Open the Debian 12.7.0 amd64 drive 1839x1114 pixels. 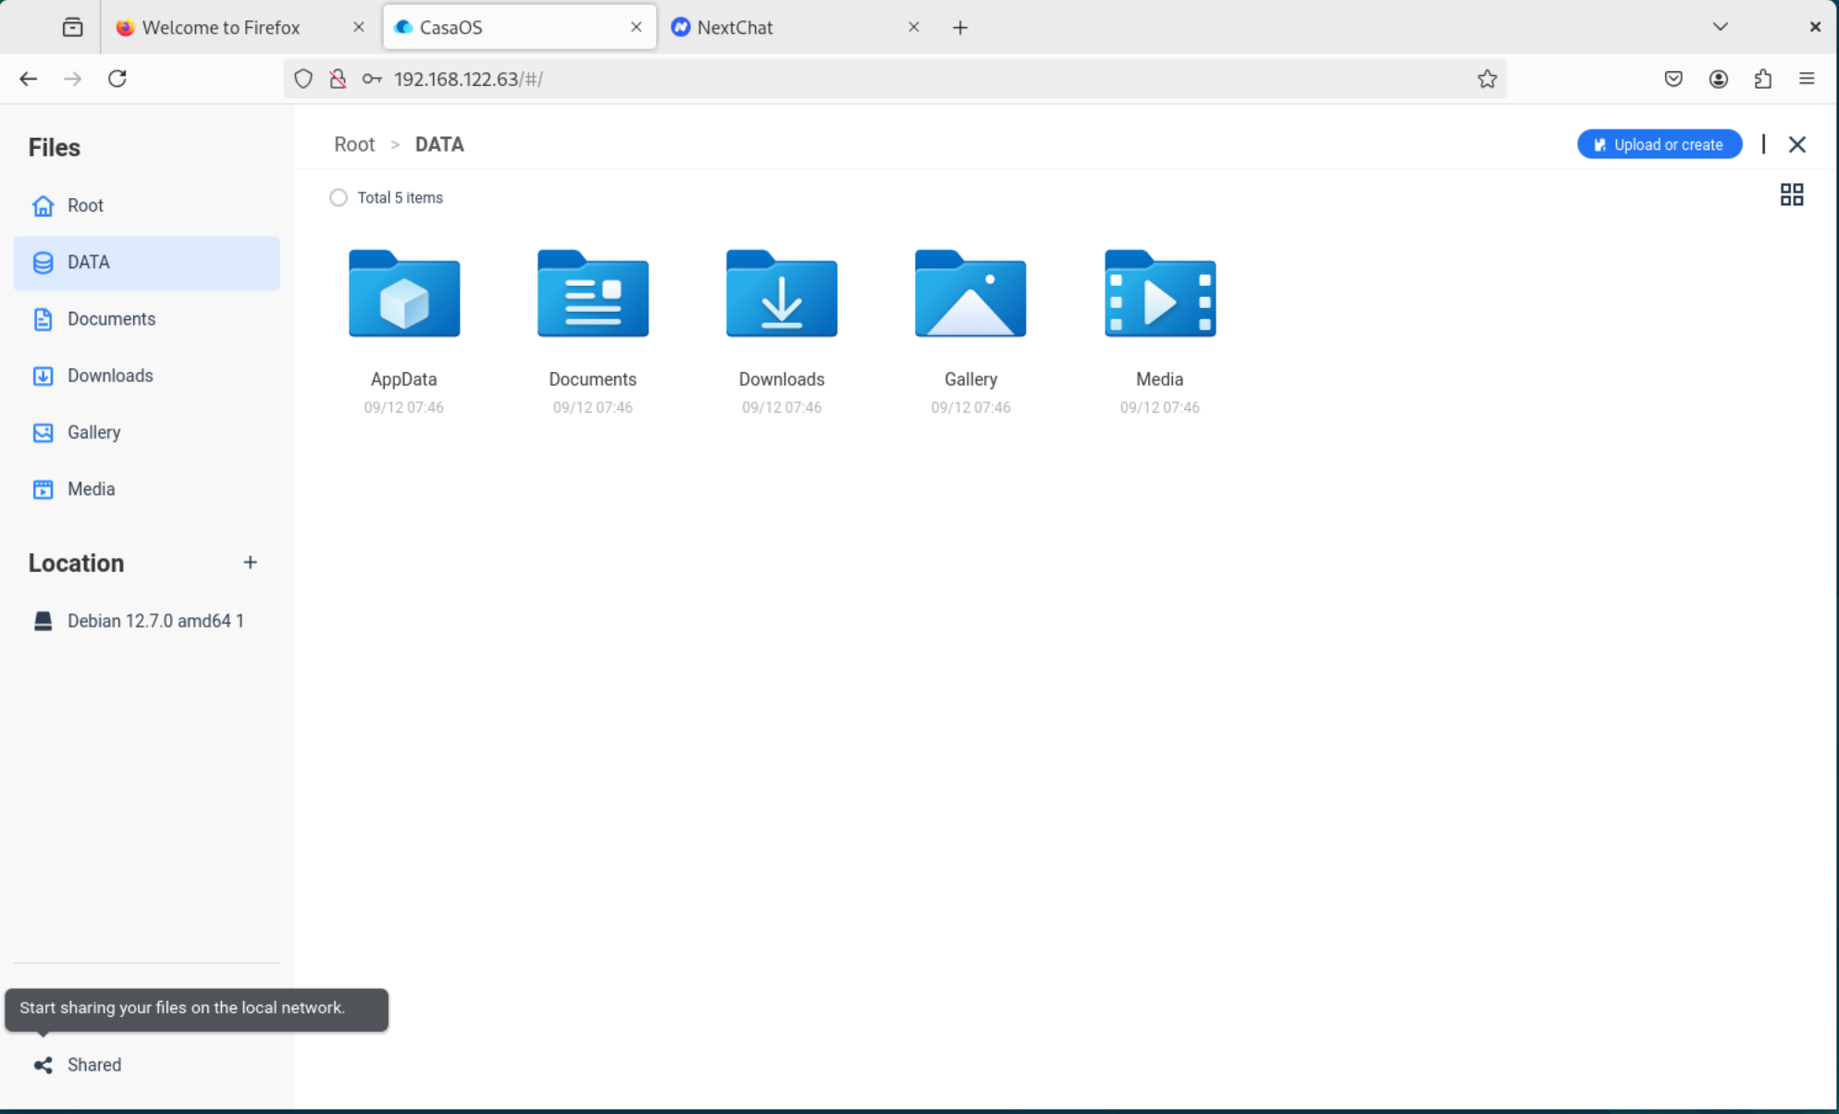click(x=154, y=621)
